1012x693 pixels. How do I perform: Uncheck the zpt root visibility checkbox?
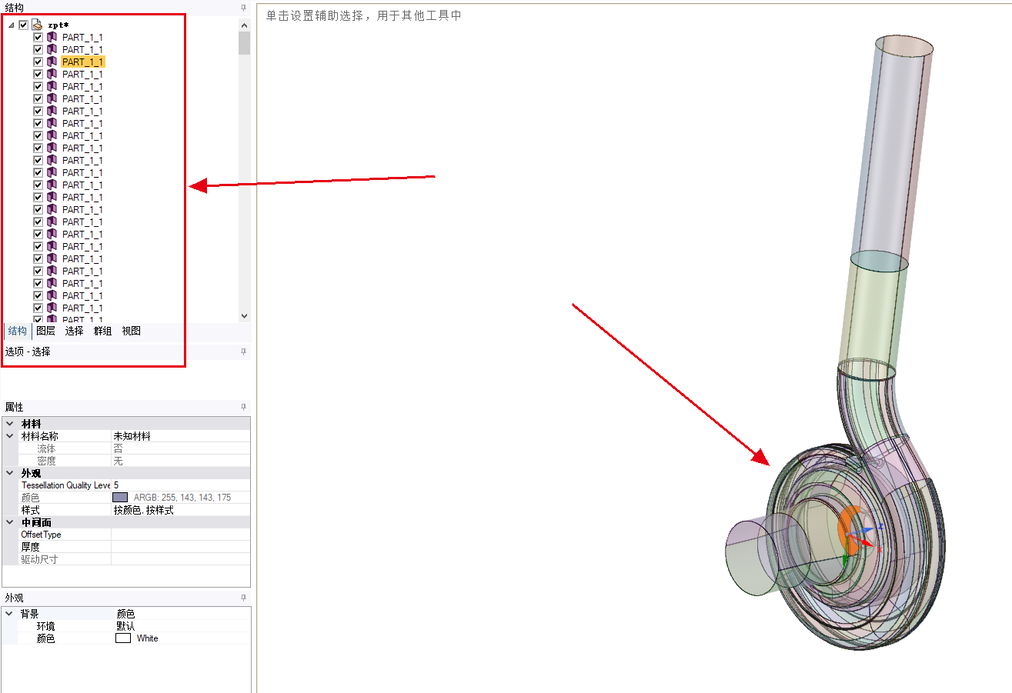pyautogui.click(x=24, y=25)
